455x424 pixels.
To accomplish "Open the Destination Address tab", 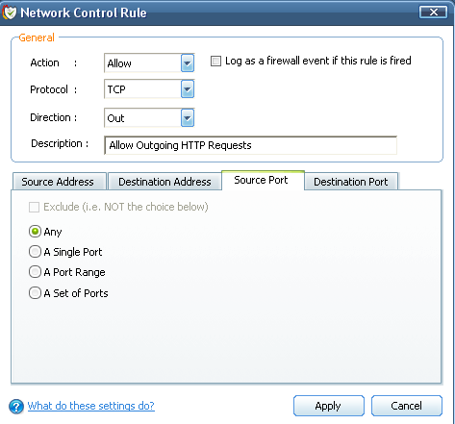I will pyautogui.click(x=164, y=182).
